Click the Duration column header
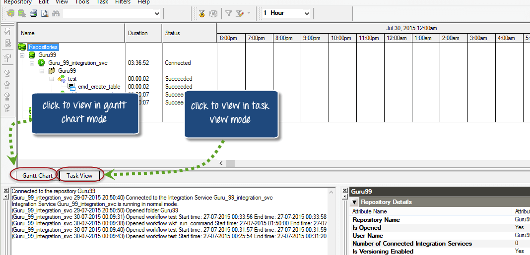This screenshot has height=255, width=530. [143, 33]
